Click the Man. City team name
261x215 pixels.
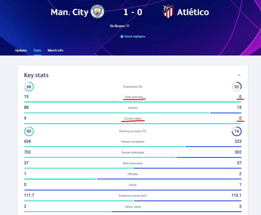click(x=69, y=12)
